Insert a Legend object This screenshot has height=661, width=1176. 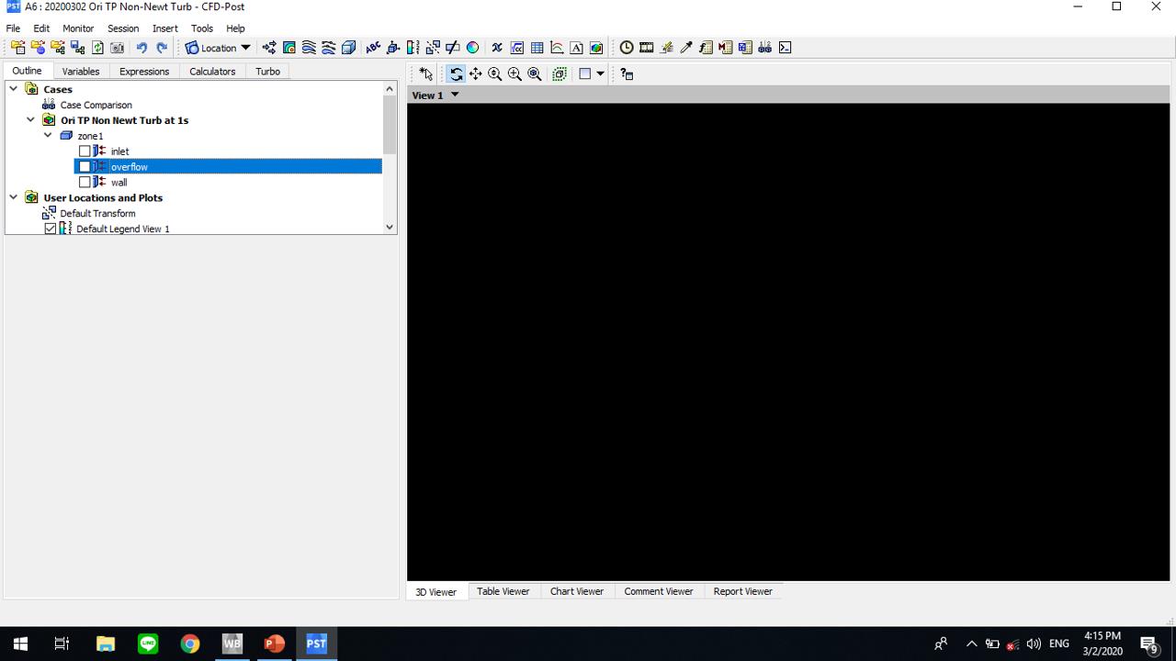(413, 48)
